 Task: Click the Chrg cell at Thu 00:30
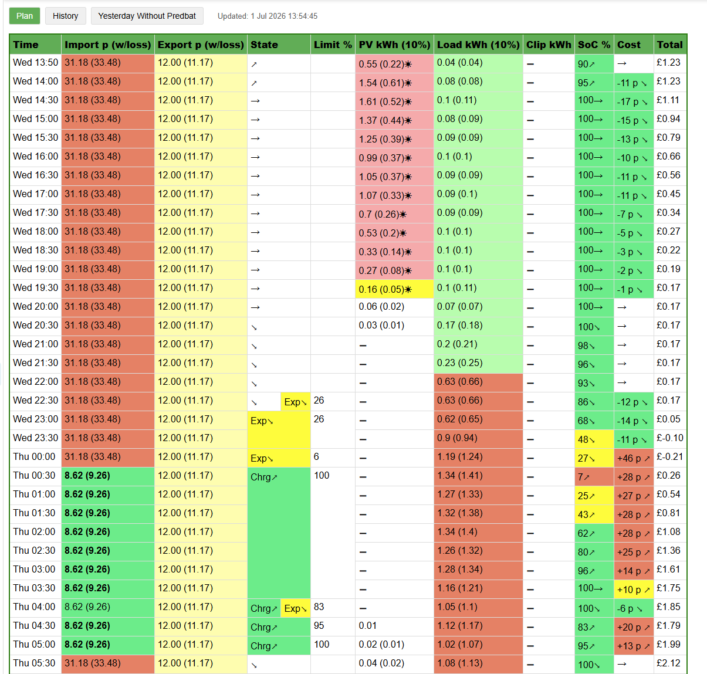[x=279, y=533]
